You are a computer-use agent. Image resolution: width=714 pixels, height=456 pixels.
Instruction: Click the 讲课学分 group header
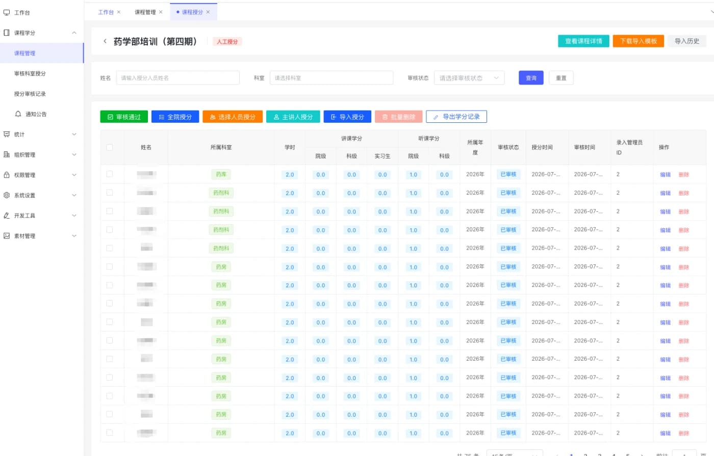351,139
